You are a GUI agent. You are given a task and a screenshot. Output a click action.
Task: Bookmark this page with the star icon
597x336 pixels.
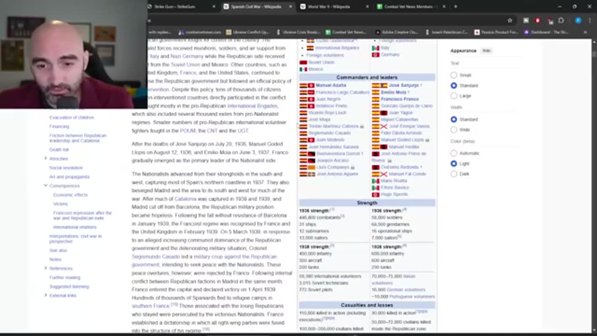tap(510, 21)
